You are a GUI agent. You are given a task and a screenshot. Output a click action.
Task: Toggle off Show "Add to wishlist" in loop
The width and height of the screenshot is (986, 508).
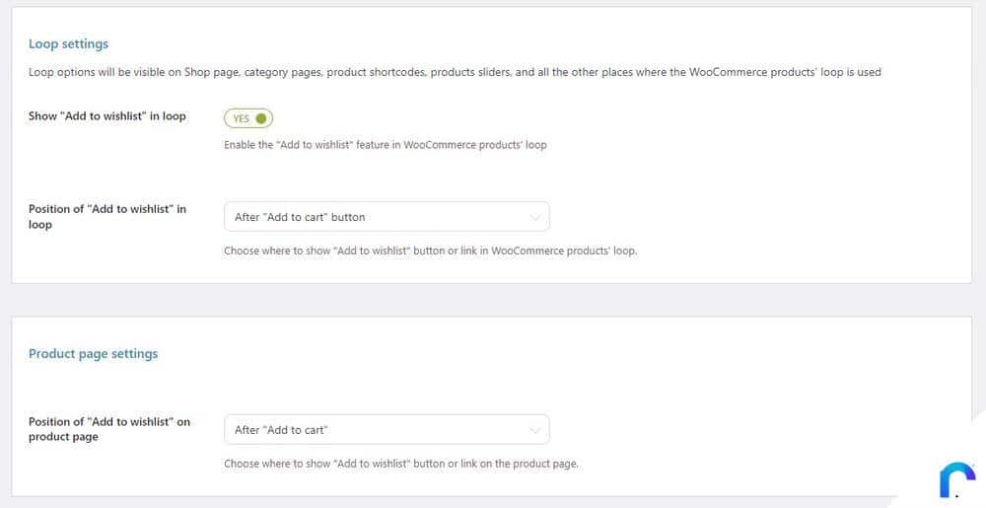pos(248,118)
